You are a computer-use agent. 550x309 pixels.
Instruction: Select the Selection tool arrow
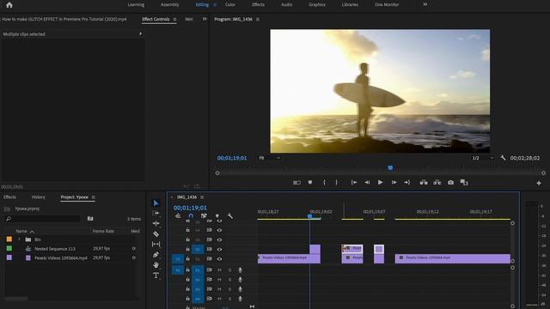(156, 203)
